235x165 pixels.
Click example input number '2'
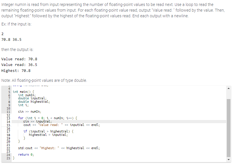click(x=2, y=34)
